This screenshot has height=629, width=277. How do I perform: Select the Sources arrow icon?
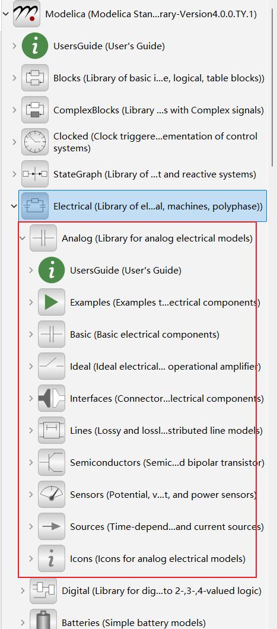[52, 526]
